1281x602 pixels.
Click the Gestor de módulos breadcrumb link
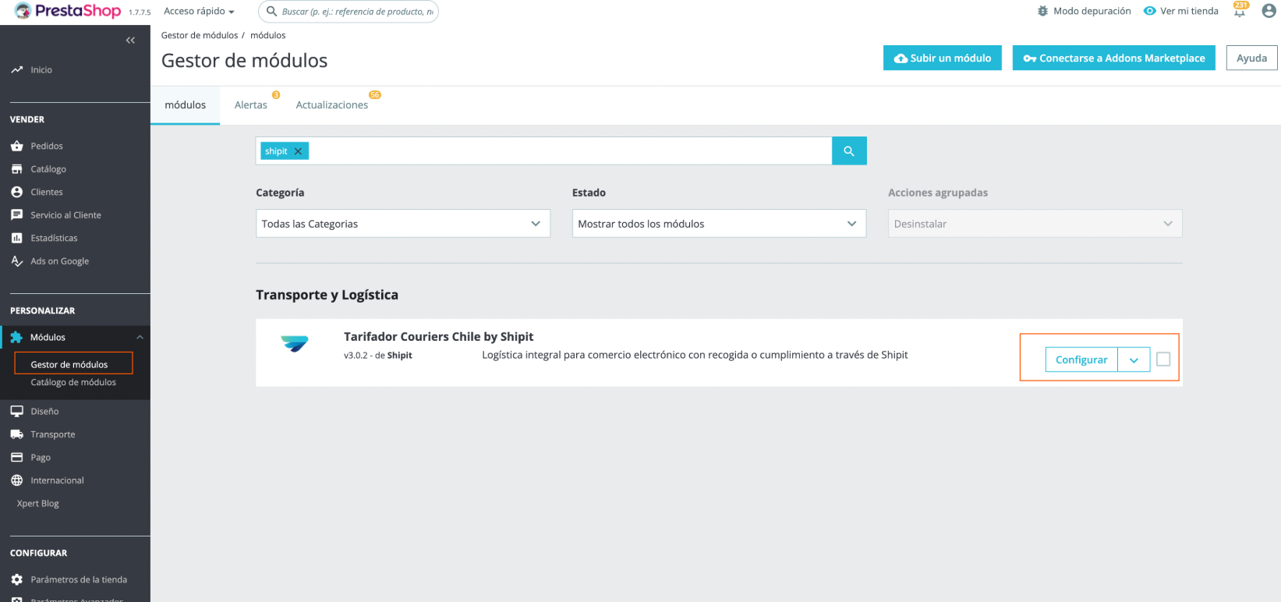(x=200, y=35)
